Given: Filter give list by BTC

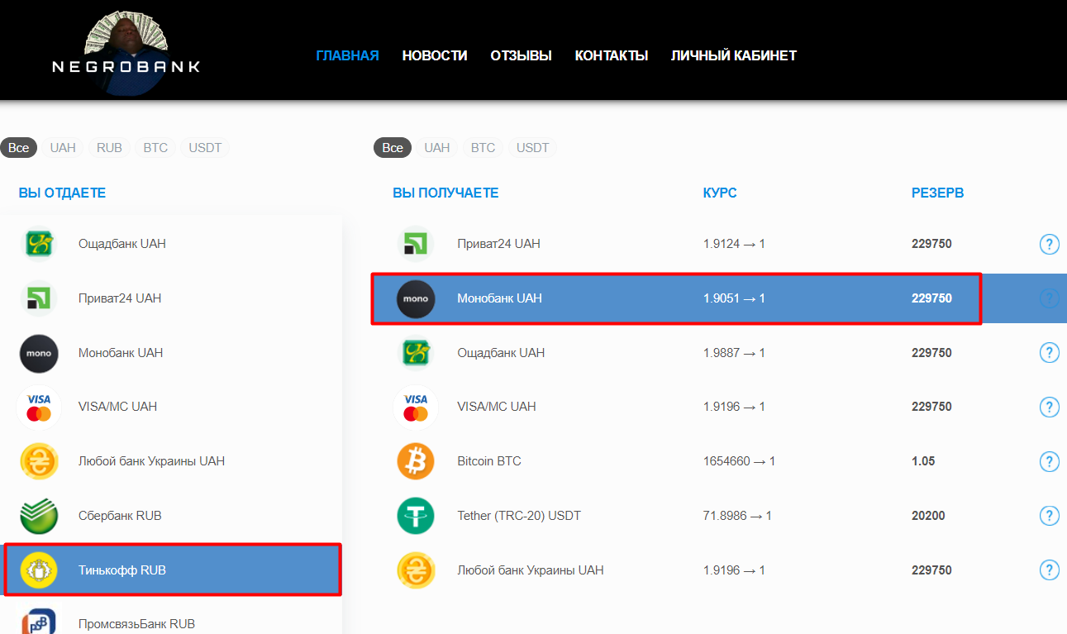Looking at the screenshot, I should tap(155, 148).
